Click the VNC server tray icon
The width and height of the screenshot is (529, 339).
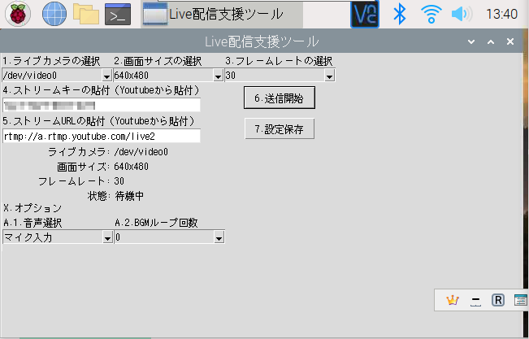click(364, 14)
